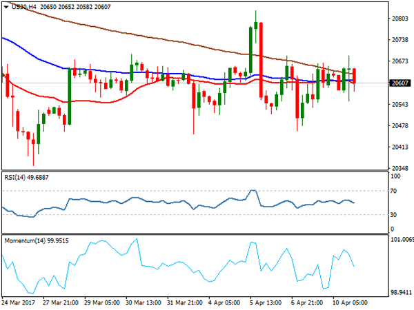Select the 27 Mar 21:00 time label
414x310 pixels.
pos(61,302)
